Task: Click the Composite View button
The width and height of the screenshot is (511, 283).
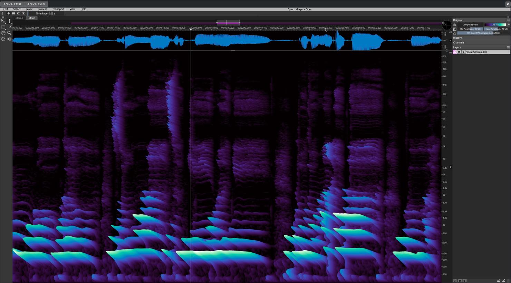Action: (470, 25)
